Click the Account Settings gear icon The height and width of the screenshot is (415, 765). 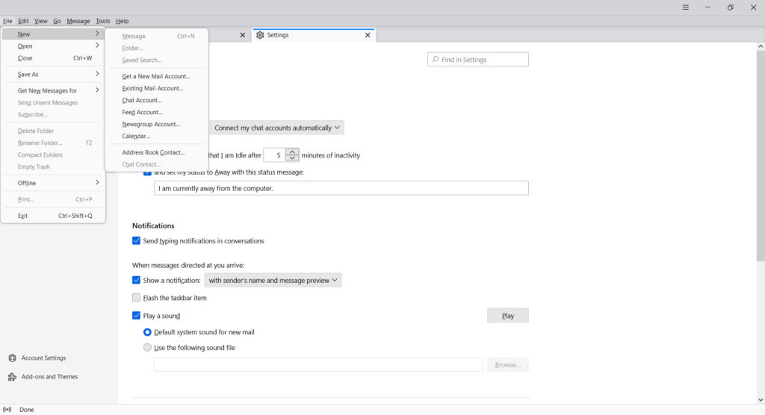(x=12, y=358)
